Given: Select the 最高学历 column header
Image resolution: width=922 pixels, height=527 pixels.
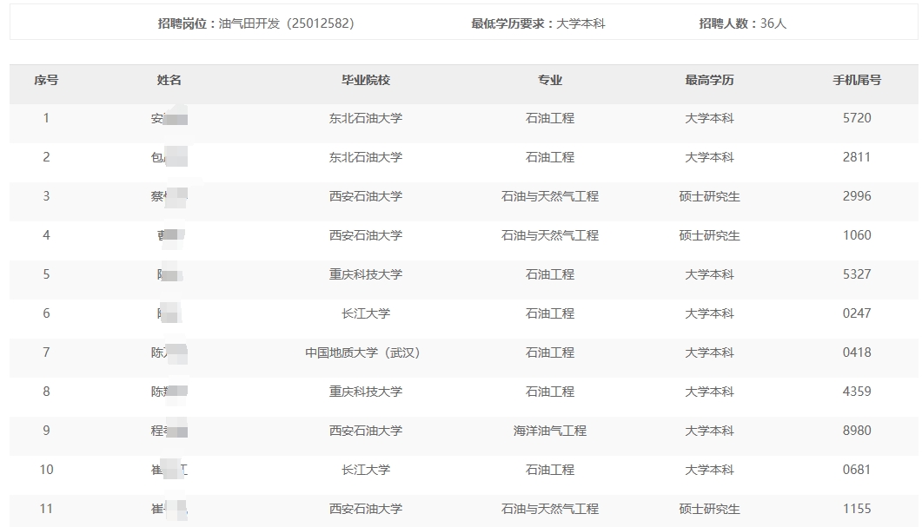Looking at the screenshot, I should pyautogui.click(x=709, y=80).
